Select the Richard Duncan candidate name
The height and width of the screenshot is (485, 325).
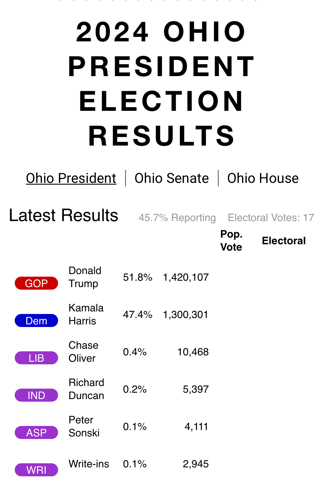[86, 389]
